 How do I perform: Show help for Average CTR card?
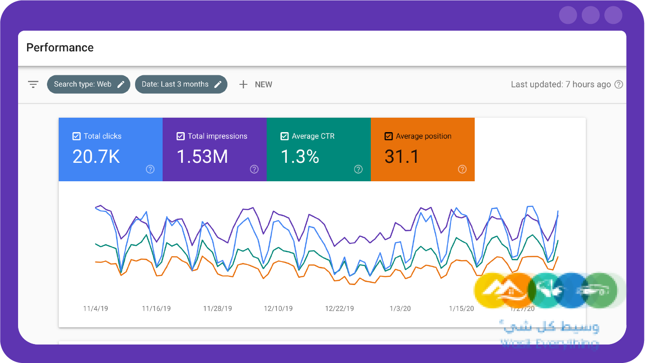tap(358, 169)
